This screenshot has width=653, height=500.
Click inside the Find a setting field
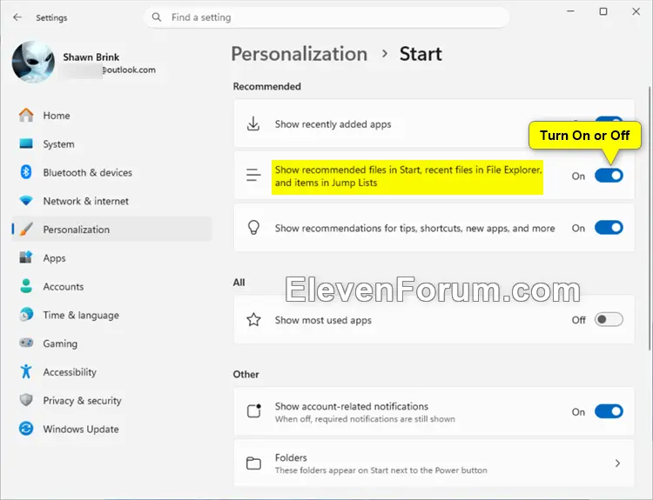click(x=326, y=17)
